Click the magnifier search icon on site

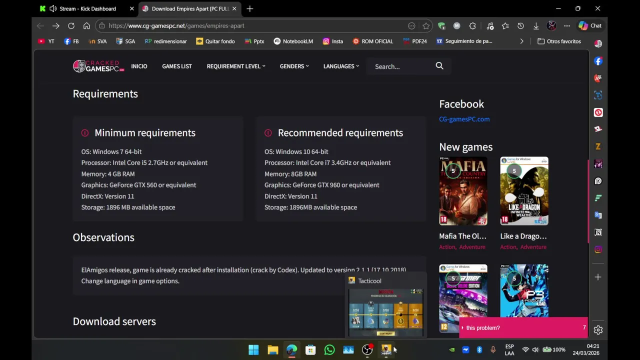pos(439,65)
